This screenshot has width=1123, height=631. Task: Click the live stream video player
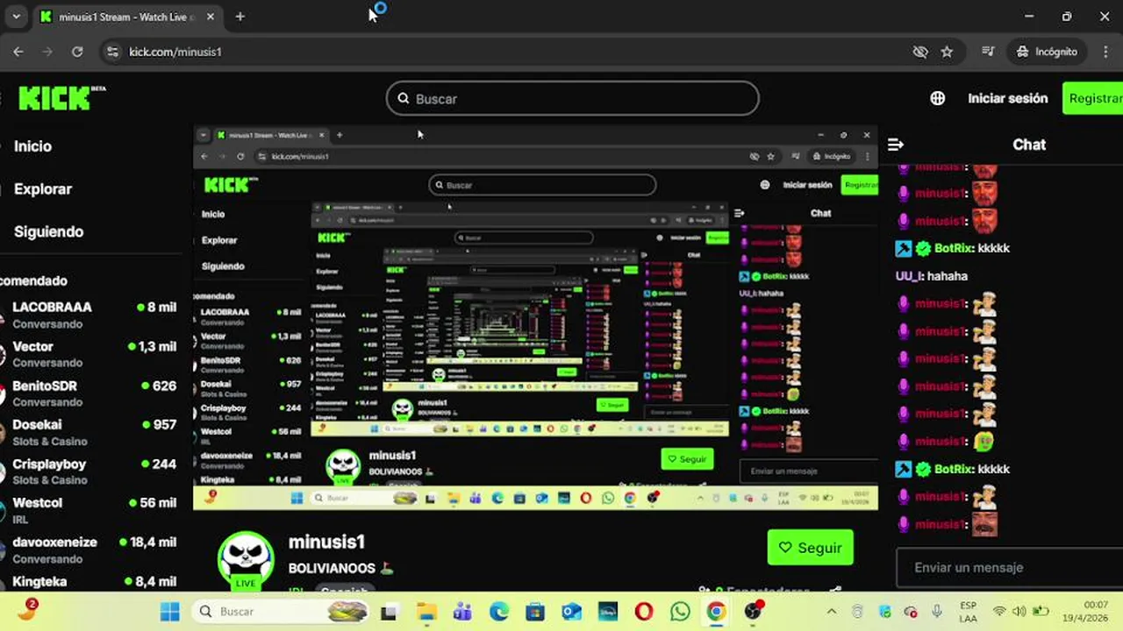tap(535, 317)
